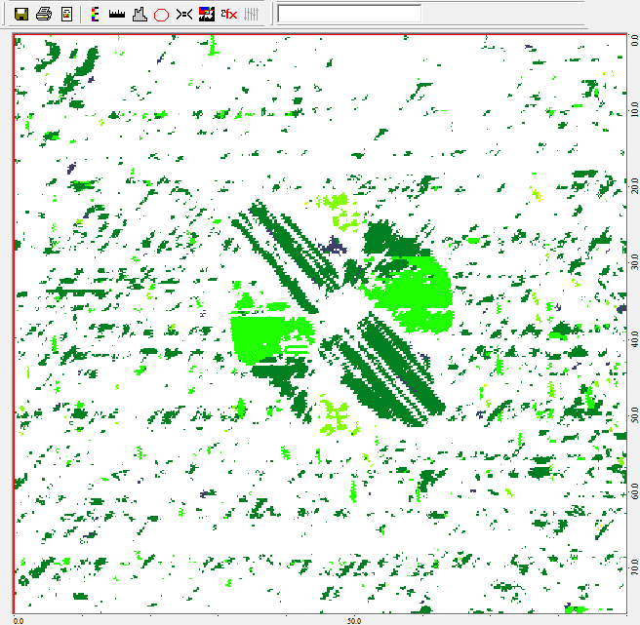
Task: Click the vertical ruler scale on right edge
Action: pos(631,322)
